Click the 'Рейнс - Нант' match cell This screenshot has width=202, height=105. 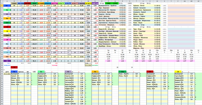pos(143,42)
